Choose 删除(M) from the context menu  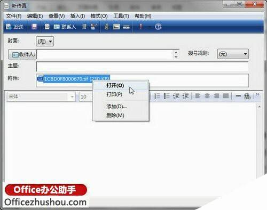[x=121, y=115]
